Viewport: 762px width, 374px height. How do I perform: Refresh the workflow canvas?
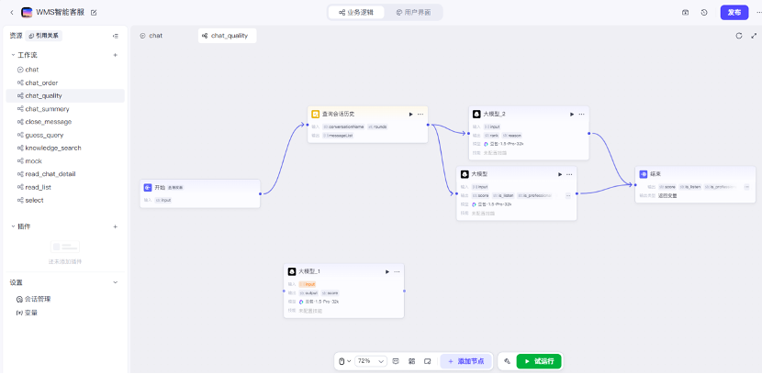[739, 36]
